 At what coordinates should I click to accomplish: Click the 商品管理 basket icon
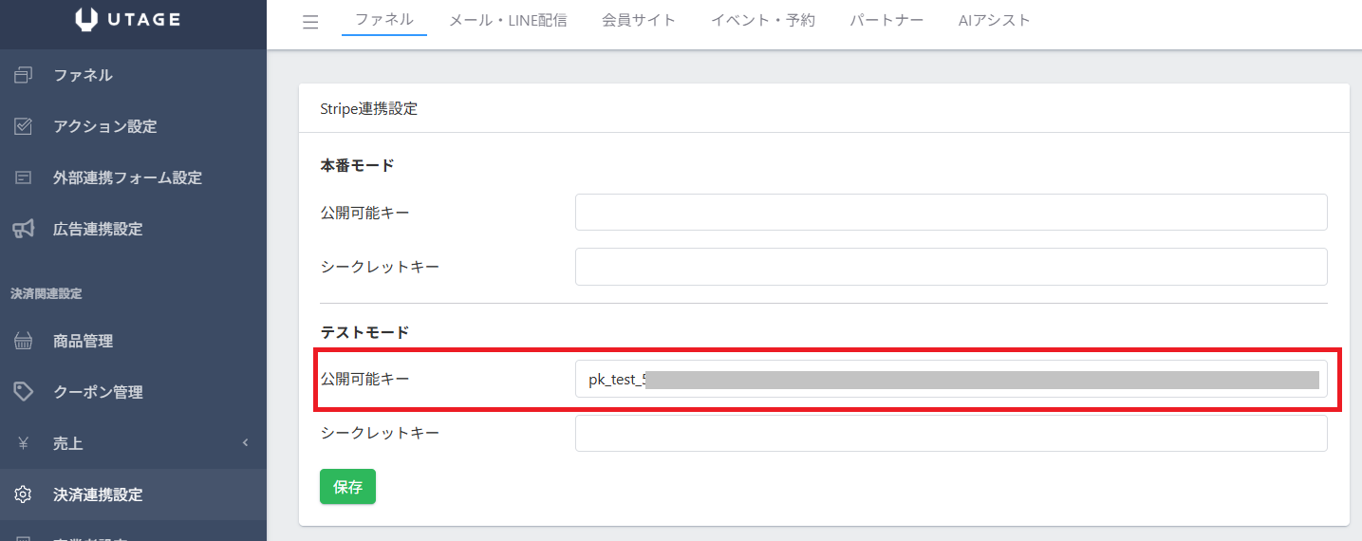[24, 341]
